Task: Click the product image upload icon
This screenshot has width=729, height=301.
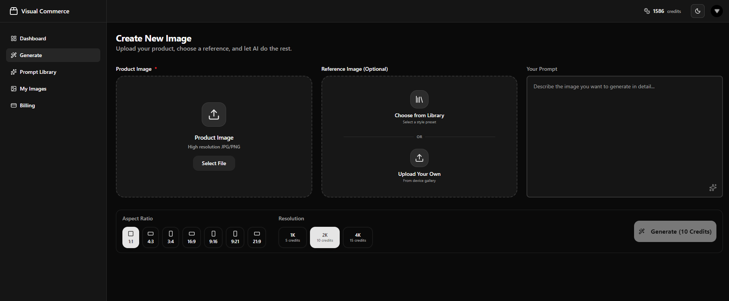Action: click(214, 115)
